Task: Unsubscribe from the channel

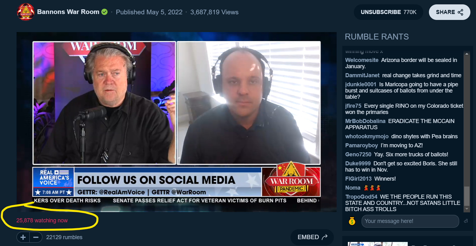Action: [x=388, y=12]
